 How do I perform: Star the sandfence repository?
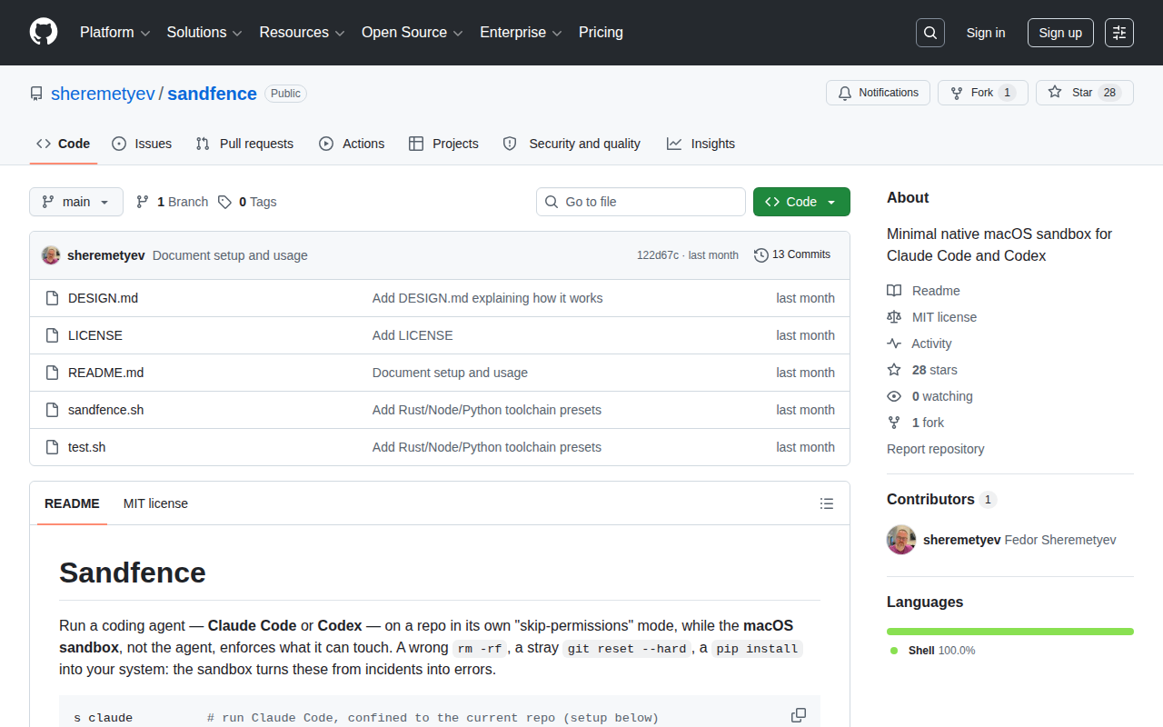coord(1085,93)
